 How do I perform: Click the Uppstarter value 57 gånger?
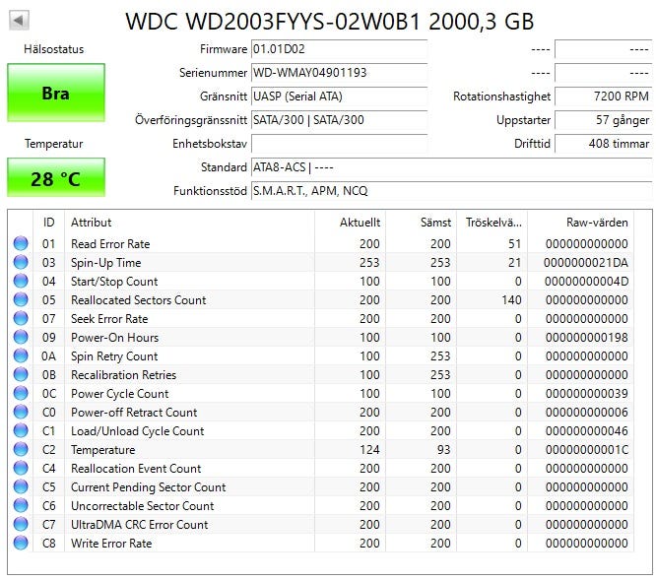click(x=603, y=120)
